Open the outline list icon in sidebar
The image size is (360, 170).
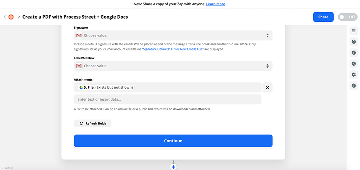point(353,31)
